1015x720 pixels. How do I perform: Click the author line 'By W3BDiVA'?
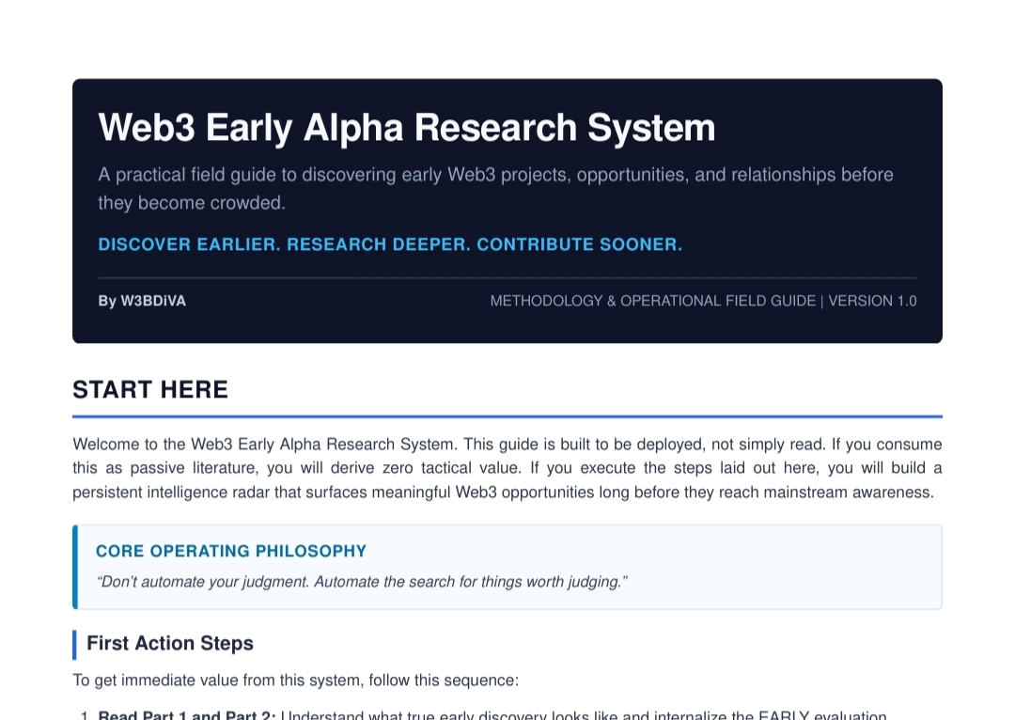point(142,301)
